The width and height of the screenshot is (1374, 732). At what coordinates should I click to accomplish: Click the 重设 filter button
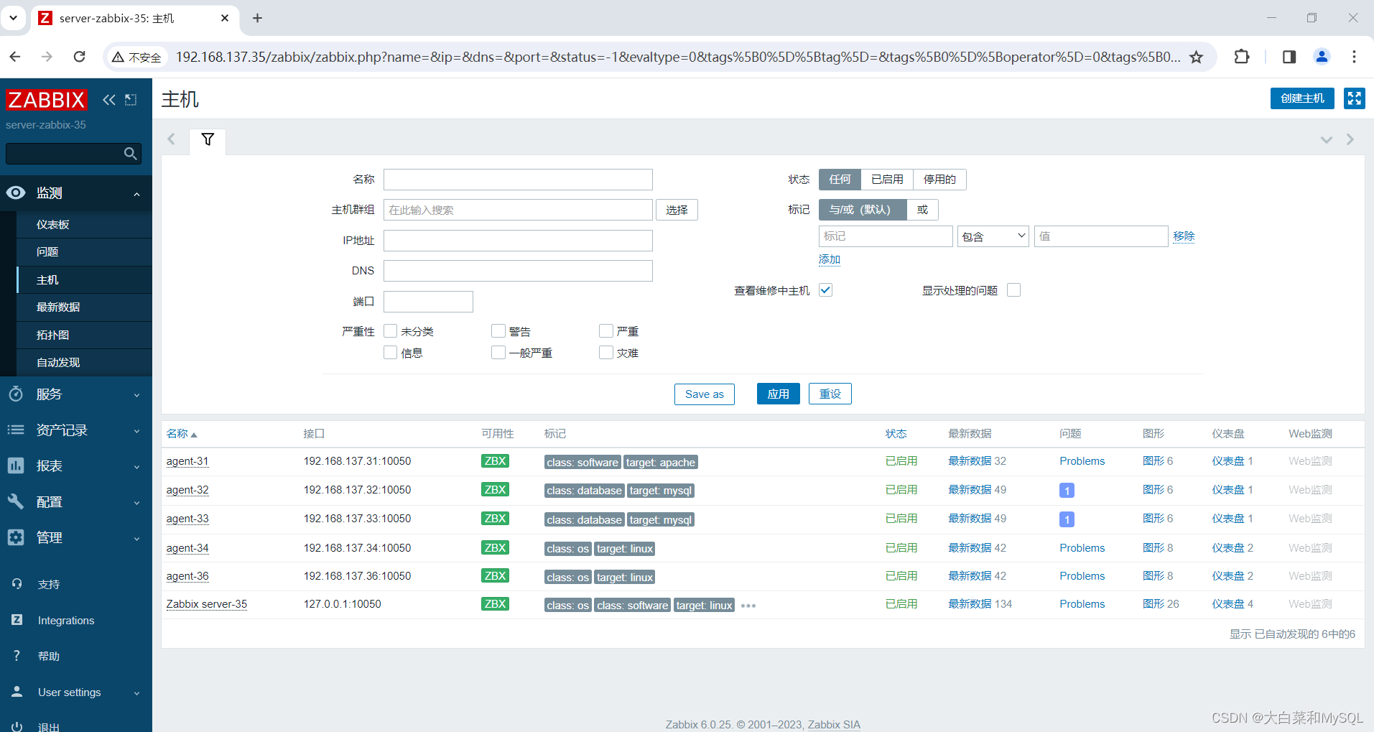pyautogui.click(x=830, y=394)
